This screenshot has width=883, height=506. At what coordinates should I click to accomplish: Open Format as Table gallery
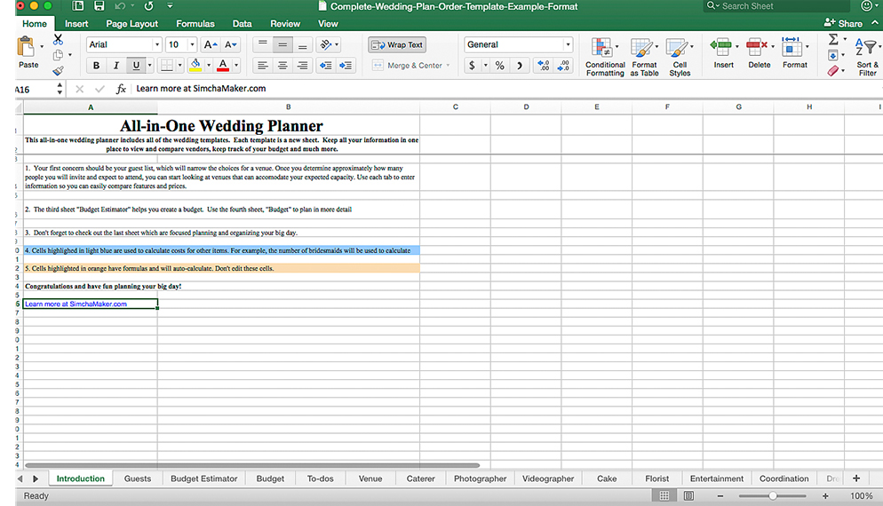[645, 56]
